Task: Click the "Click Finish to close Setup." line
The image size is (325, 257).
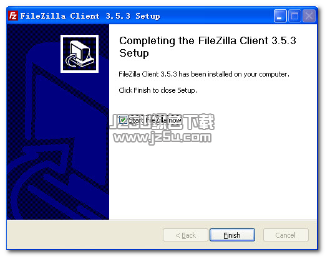Action: [x=158, y=90]
